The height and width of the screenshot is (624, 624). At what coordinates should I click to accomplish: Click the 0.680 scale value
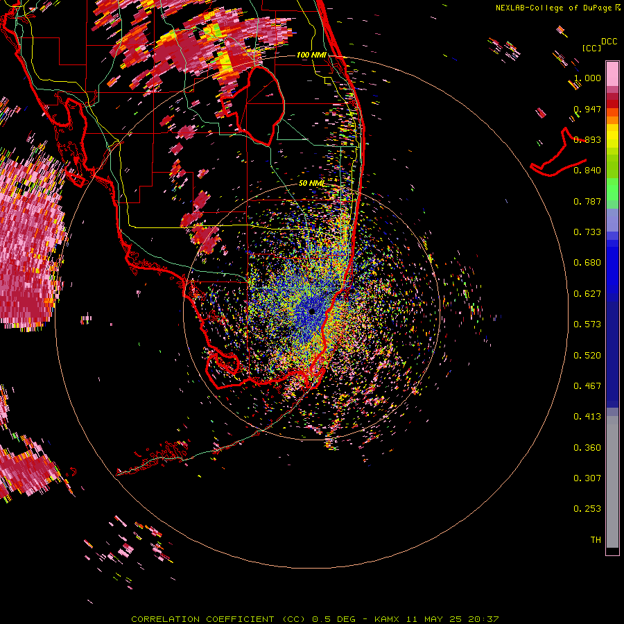coord(587,262)
